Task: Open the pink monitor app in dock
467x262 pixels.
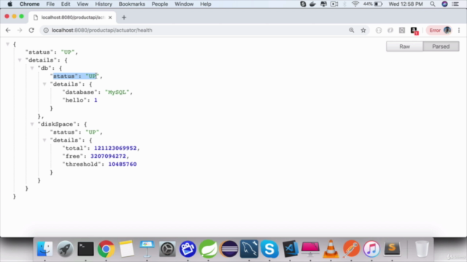Action: point(310,249)
